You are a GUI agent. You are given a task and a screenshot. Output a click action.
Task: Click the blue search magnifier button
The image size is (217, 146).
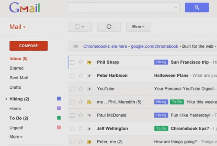tap(197, 7)
